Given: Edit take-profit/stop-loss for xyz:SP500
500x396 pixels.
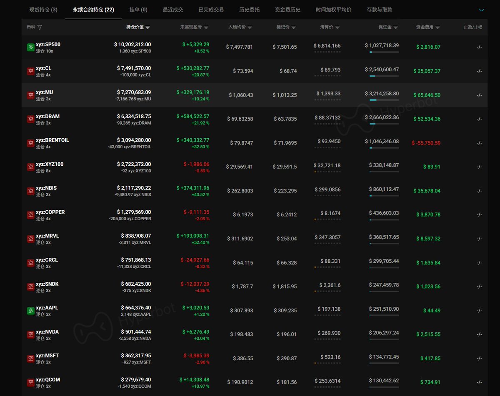Looking at the screenshot, I should click(479, 47).
